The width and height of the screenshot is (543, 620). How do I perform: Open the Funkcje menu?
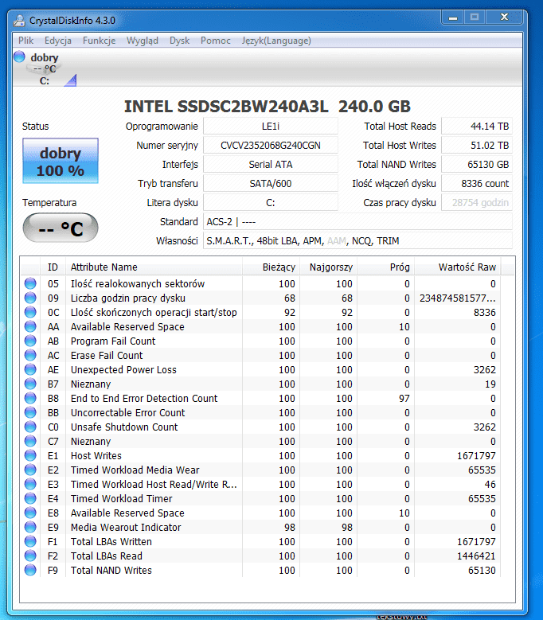[99, 41]
